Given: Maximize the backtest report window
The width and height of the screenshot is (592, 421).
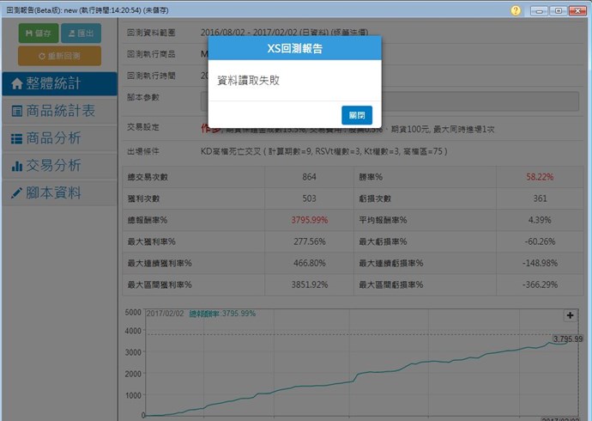Looking at the screenshot, I should tap(558, 10).
